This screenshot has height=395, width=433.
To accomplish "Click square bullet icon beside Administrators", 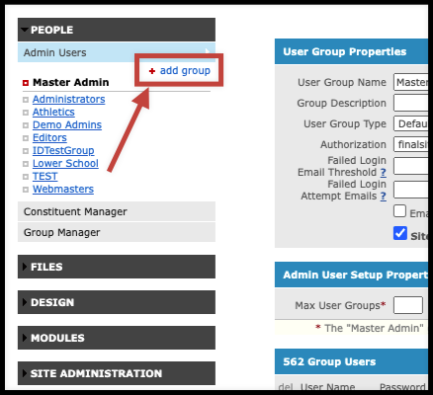I will [x=26, y=100].
